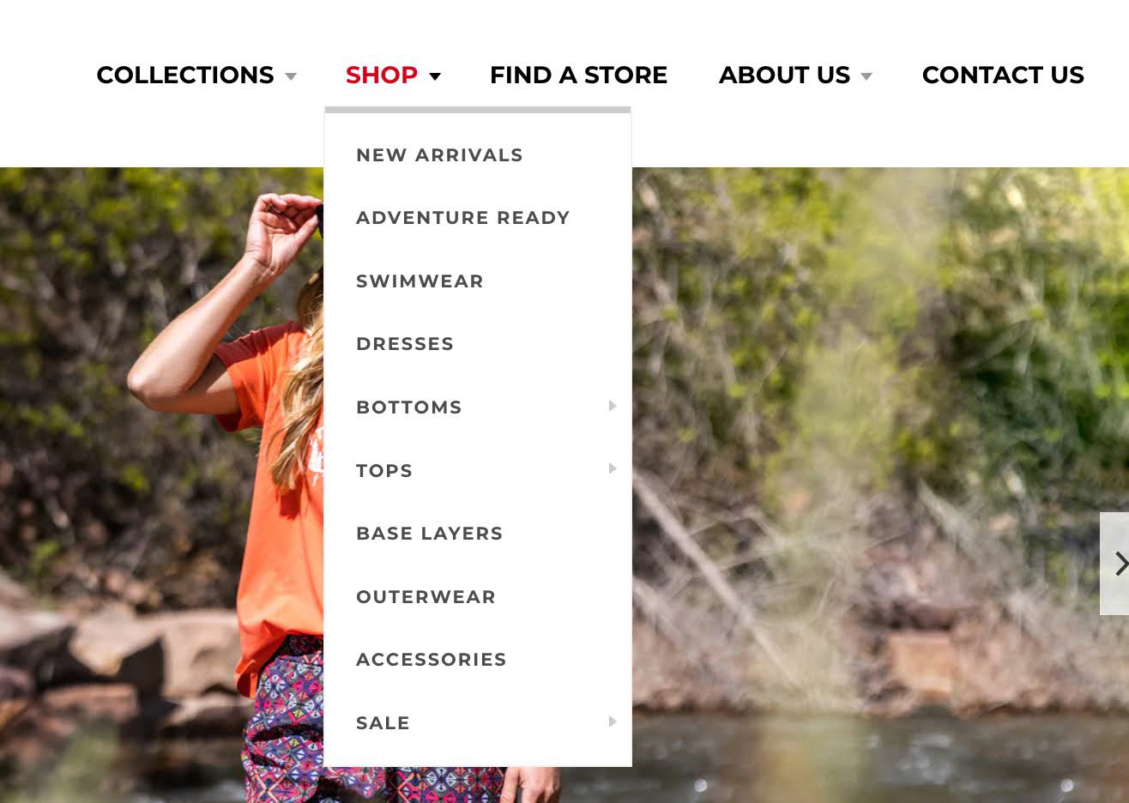Expand the Bottoms submenu arrow
Image resolution: width=1129 pixels, height=803 pixels.
click(613, 406)
